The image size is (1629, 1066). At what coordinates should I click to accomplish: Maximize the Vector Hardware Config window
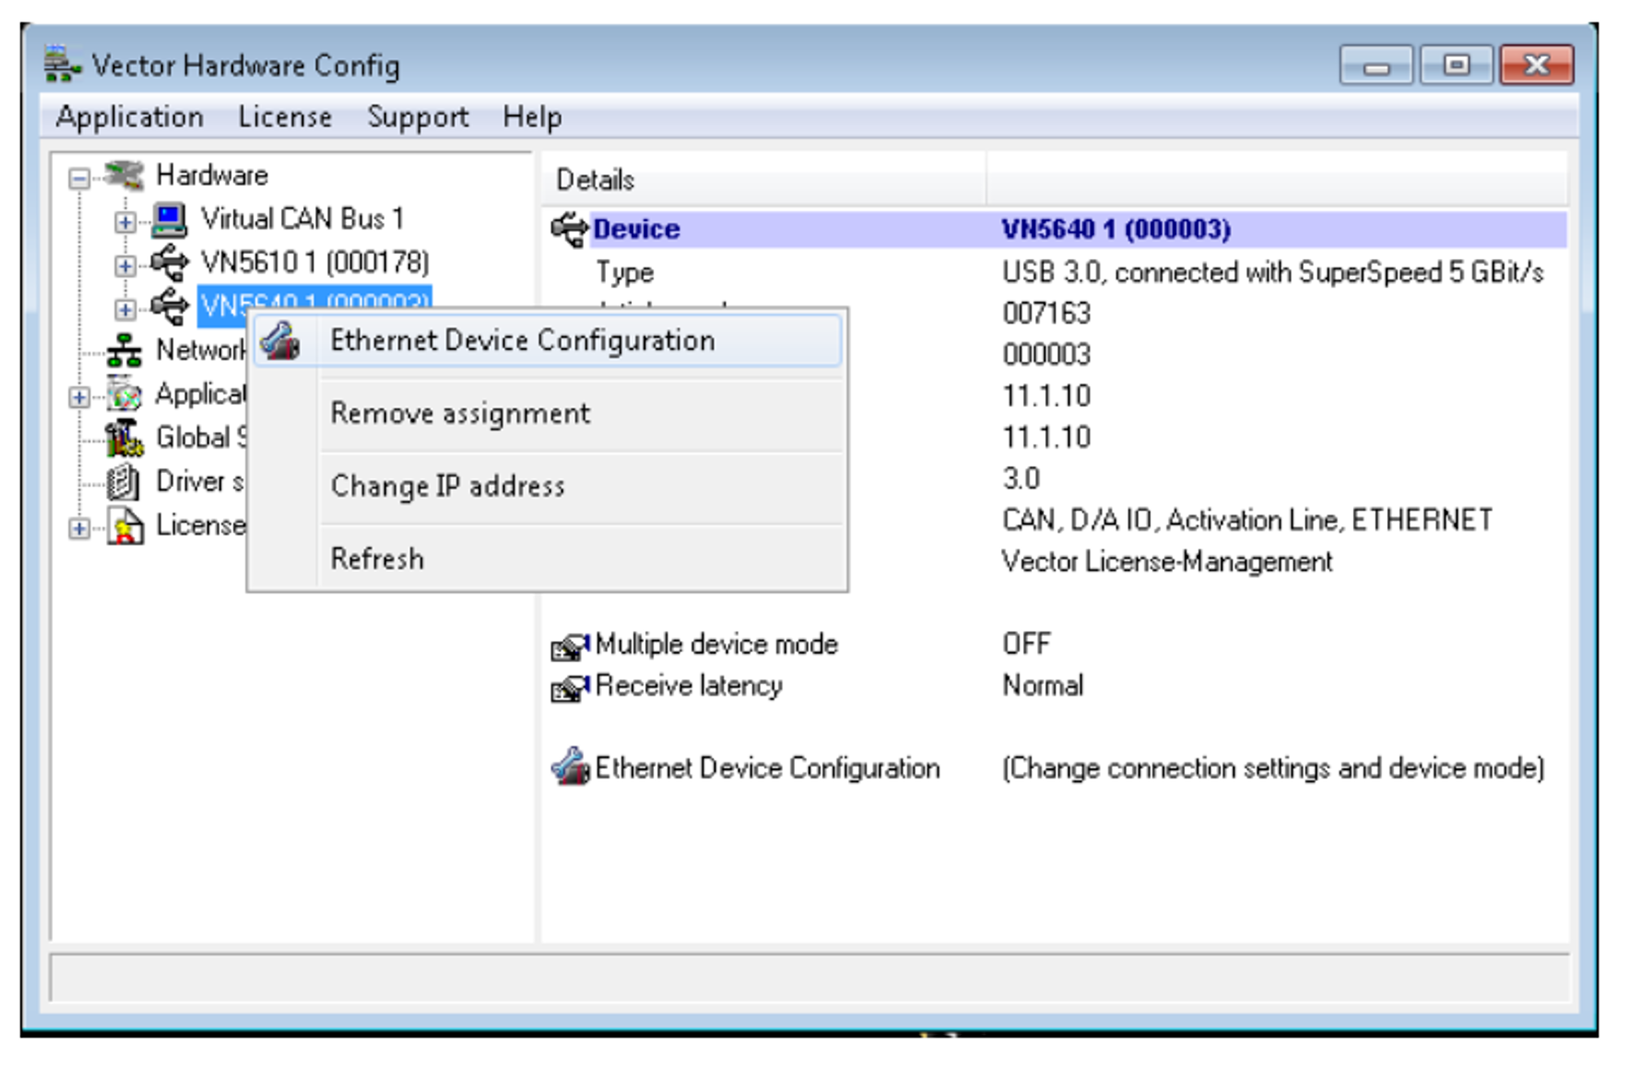pos(1456,64)
